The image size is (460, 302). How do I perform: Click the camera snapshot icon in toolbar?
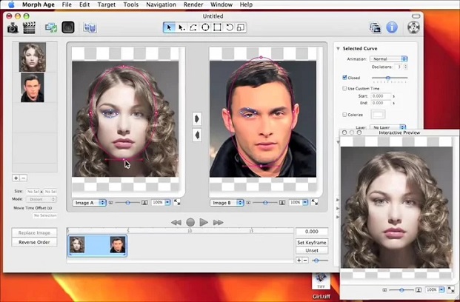coord(13,28)
